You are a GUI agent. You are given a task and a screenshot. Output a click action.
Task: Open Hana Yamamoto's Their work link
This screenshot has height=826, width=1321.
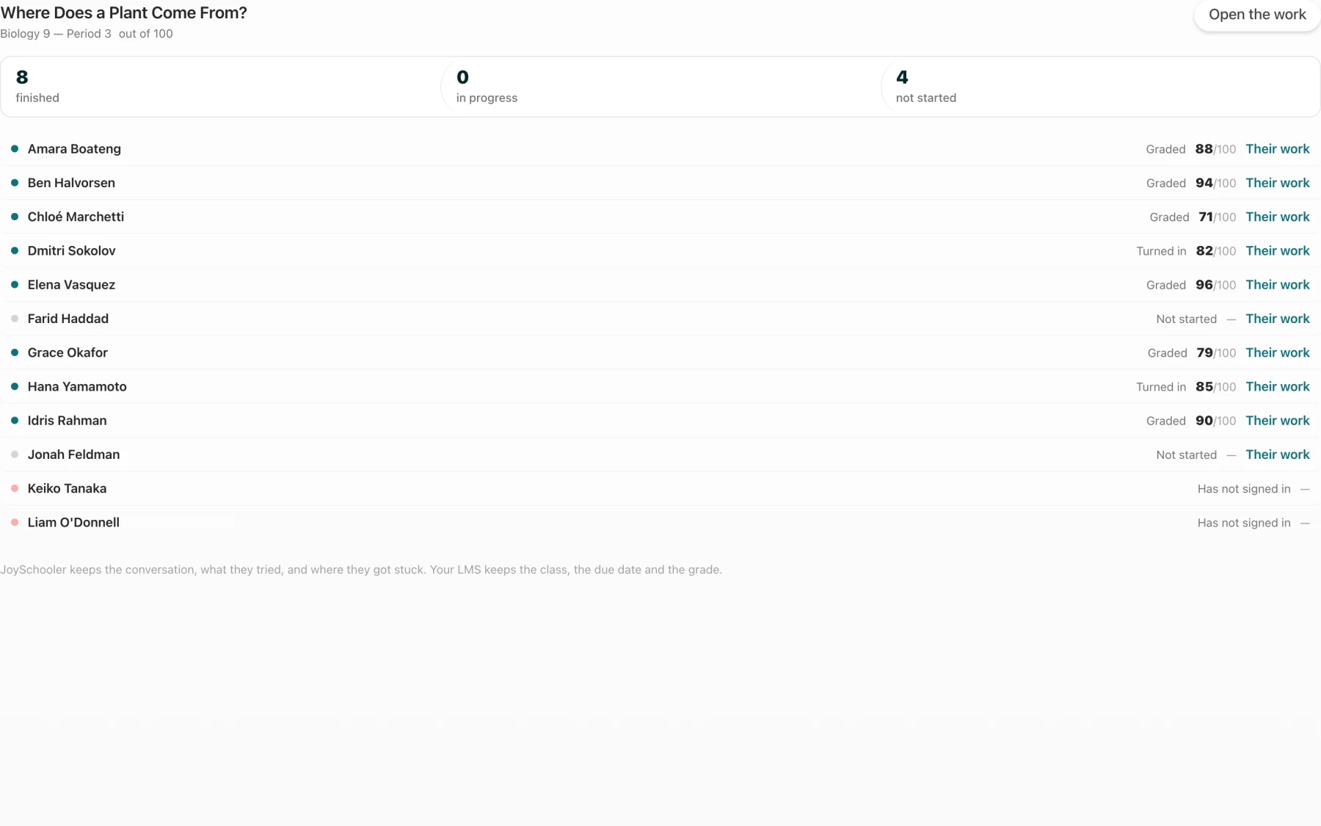[1277, 386]
